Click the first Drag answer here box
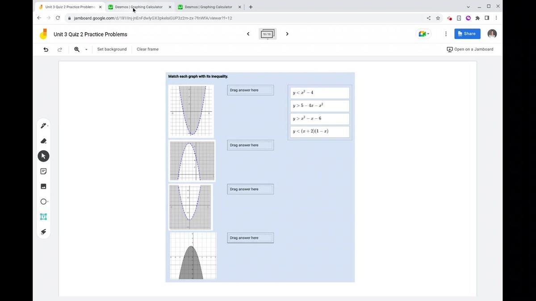The height and width of the screenshot is (301, 536). (x=250, y=90)
